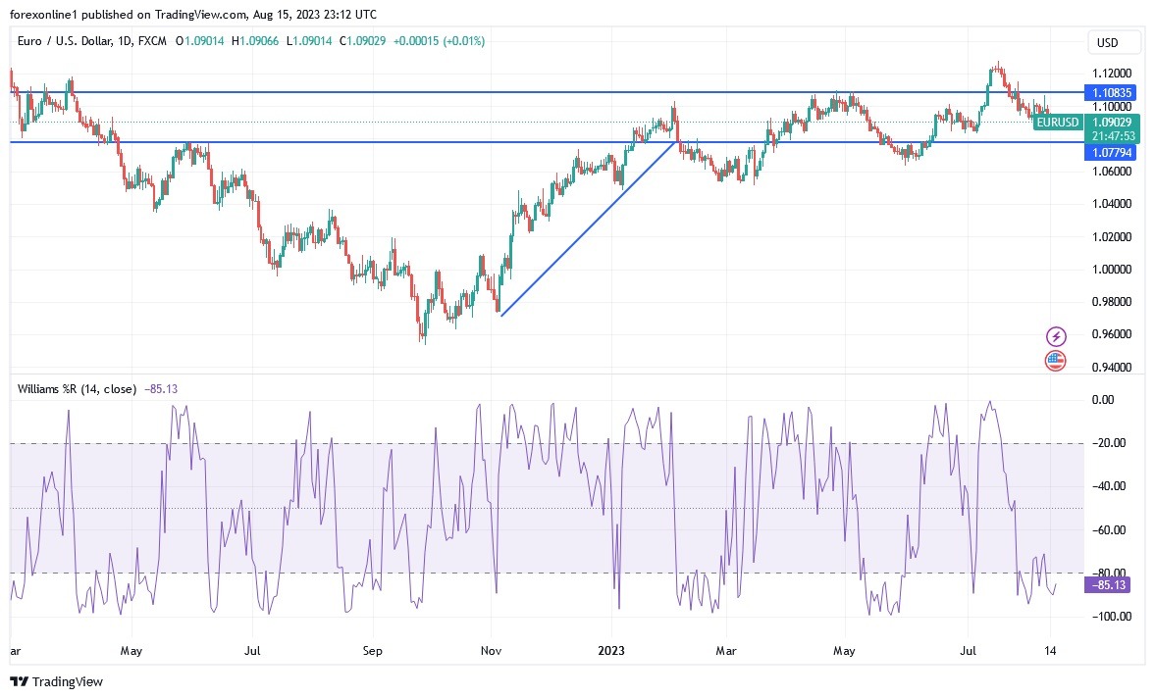Viewport: 1155px width, 699px height.
Task: Click the open value O1.09014
Action: pyautogui.click(x=199, y=41)
